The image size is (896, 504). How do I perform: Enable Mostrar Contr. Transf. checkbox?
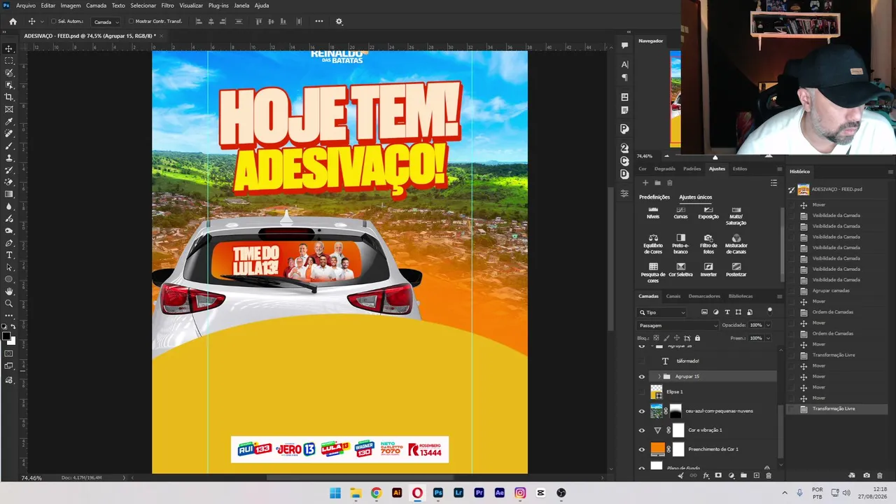pyautogui.click(x=131, y=22)
